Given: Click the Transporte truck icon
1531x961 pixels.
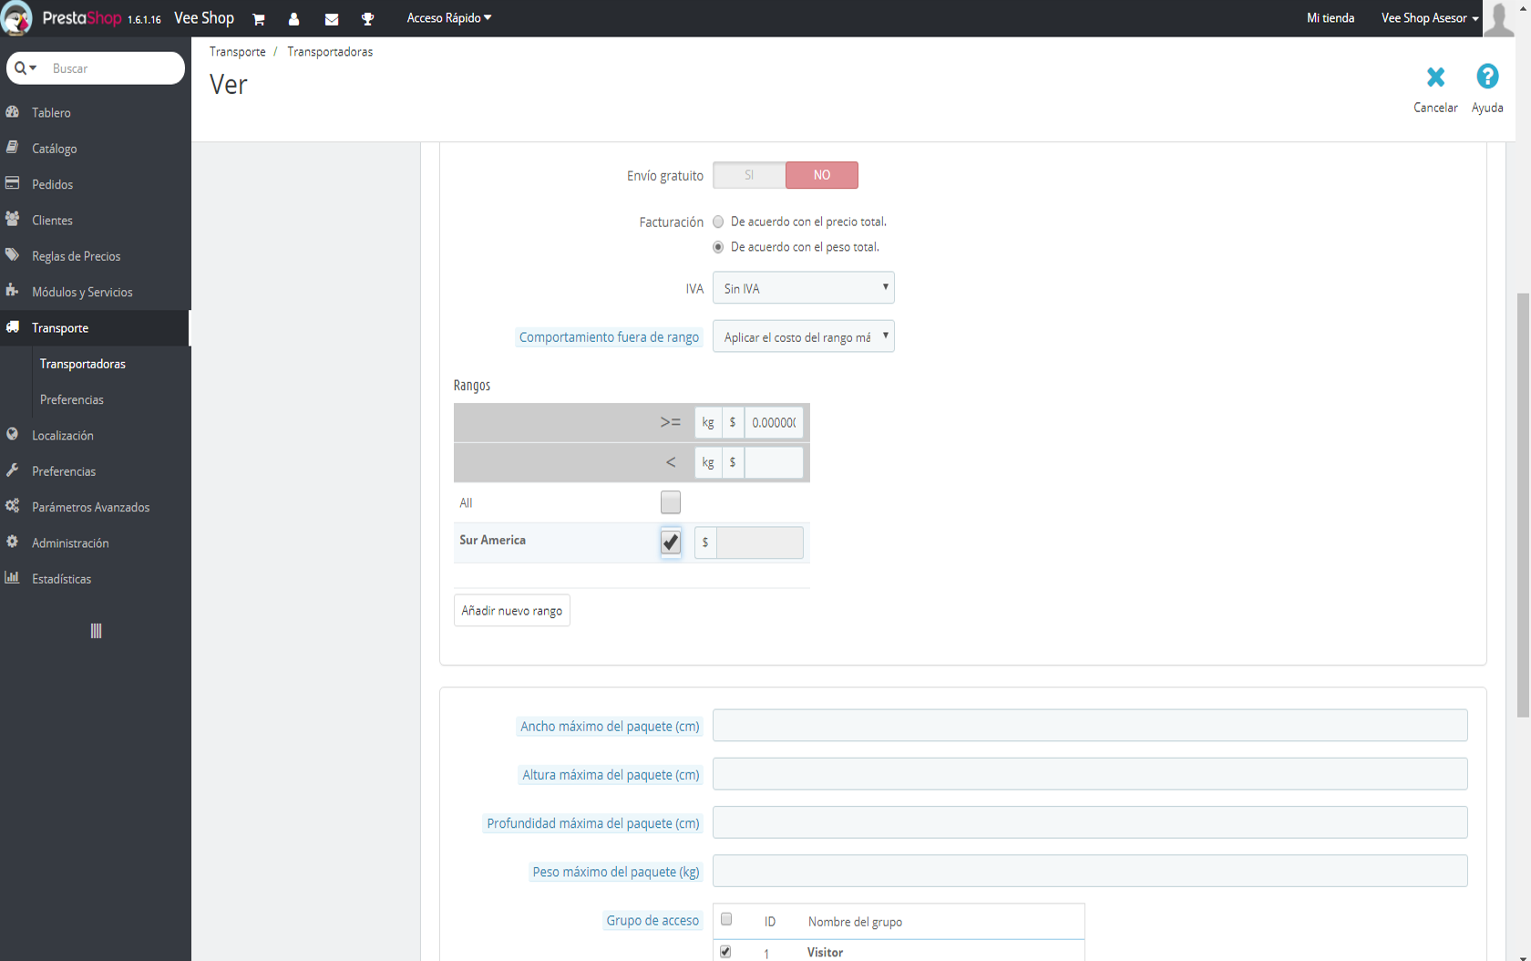Looking at the screenshot, I should pos(13,327).
